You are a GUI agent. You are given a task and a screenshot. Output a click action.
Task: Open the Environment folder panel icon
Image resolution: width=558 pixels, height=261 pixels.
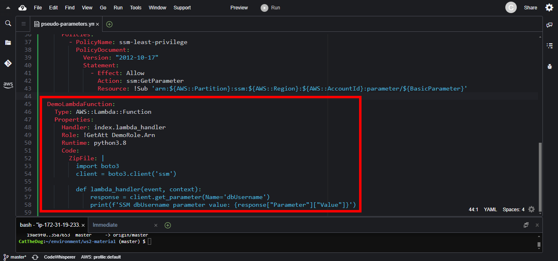8,42
